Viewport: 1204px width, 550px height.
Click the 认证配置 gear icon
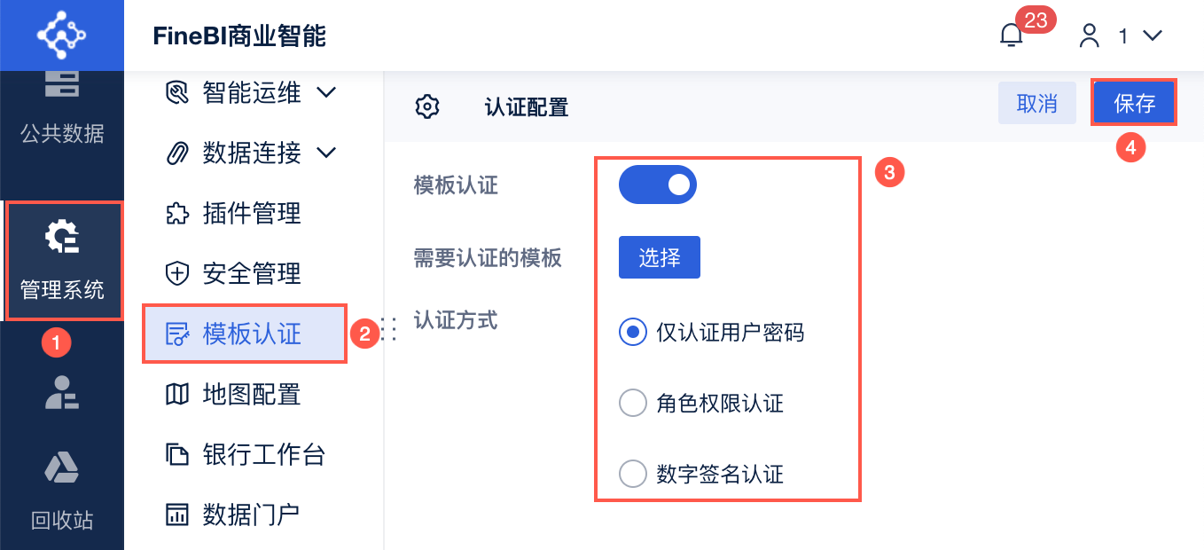pyautogui.click(x=427, y=106)
